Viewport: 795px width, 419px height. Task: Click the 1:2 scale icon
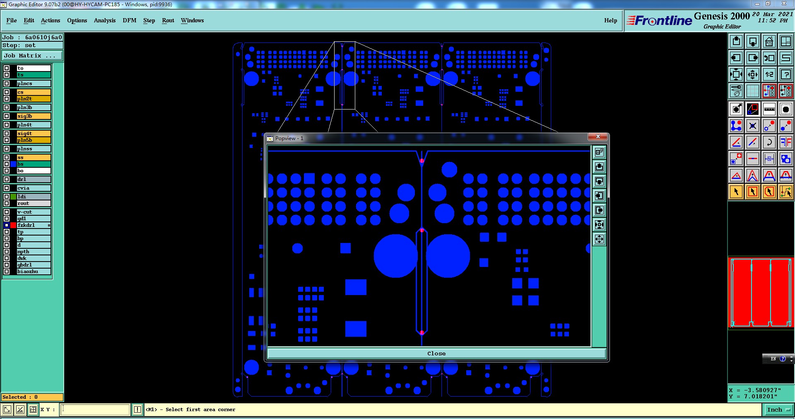point(769,74)
